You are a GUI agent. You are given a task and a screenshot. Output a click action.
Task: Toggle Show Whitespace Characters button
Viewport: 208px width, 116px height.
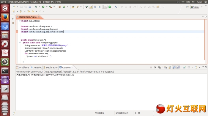click(99, 7)
